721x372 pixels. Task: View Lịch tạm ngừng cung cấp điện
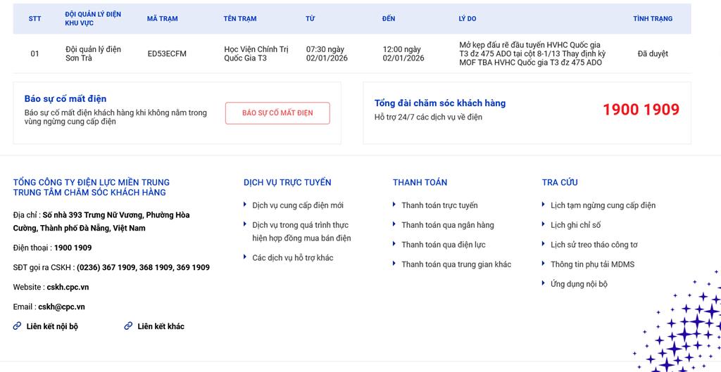[603, 205]
